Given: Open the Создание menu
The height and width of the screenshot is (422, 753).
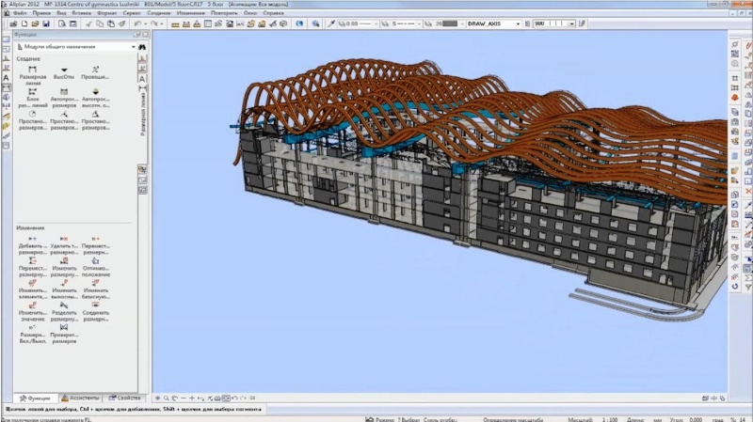Looking at the screenshot, I should [158, 13].
